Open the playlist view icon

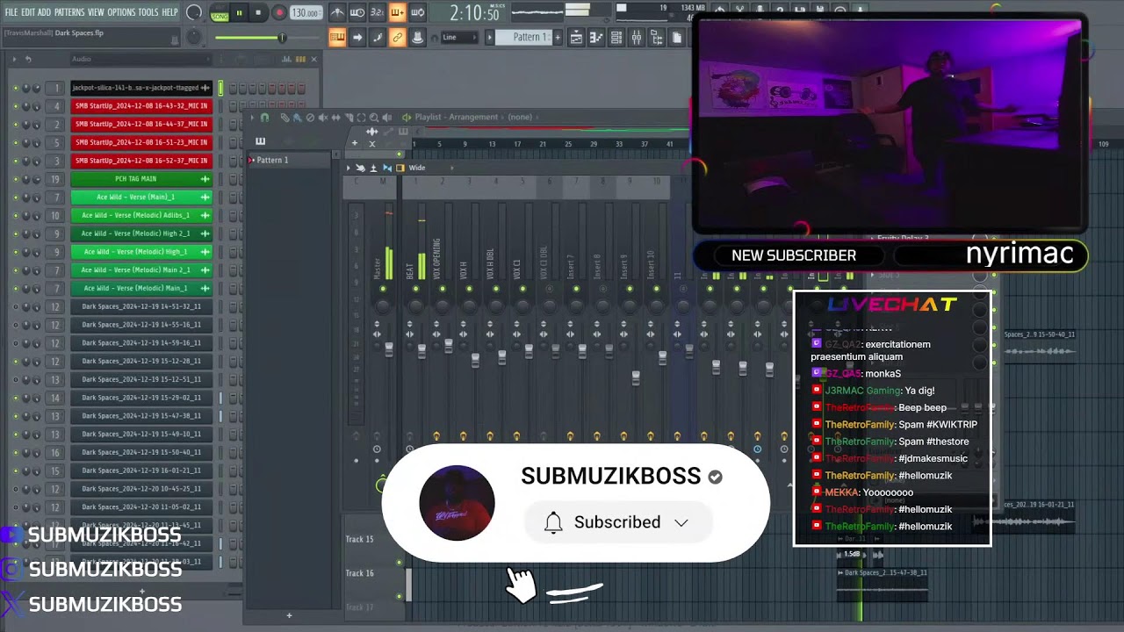click(576, 38)
